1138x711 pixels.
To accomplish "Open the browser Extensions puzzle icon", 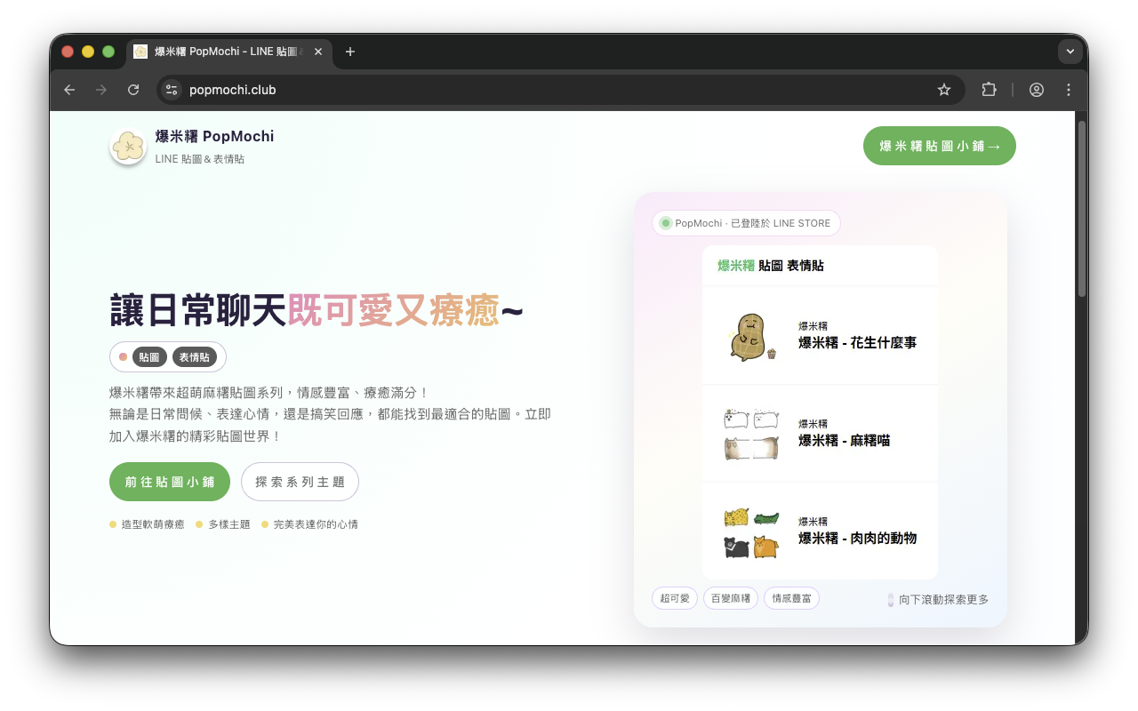I will [x=989, y=90].
